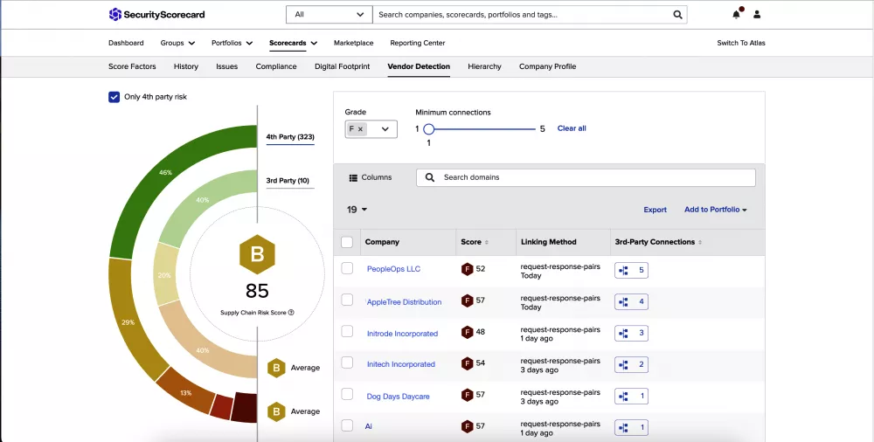Sort by Score column arrows

coord(487,243)
